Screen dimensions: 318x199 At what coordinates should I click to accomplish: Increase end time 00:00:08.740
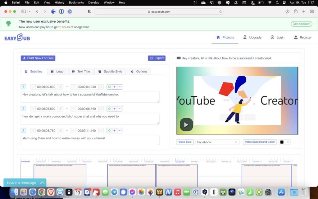coord(101,109)
